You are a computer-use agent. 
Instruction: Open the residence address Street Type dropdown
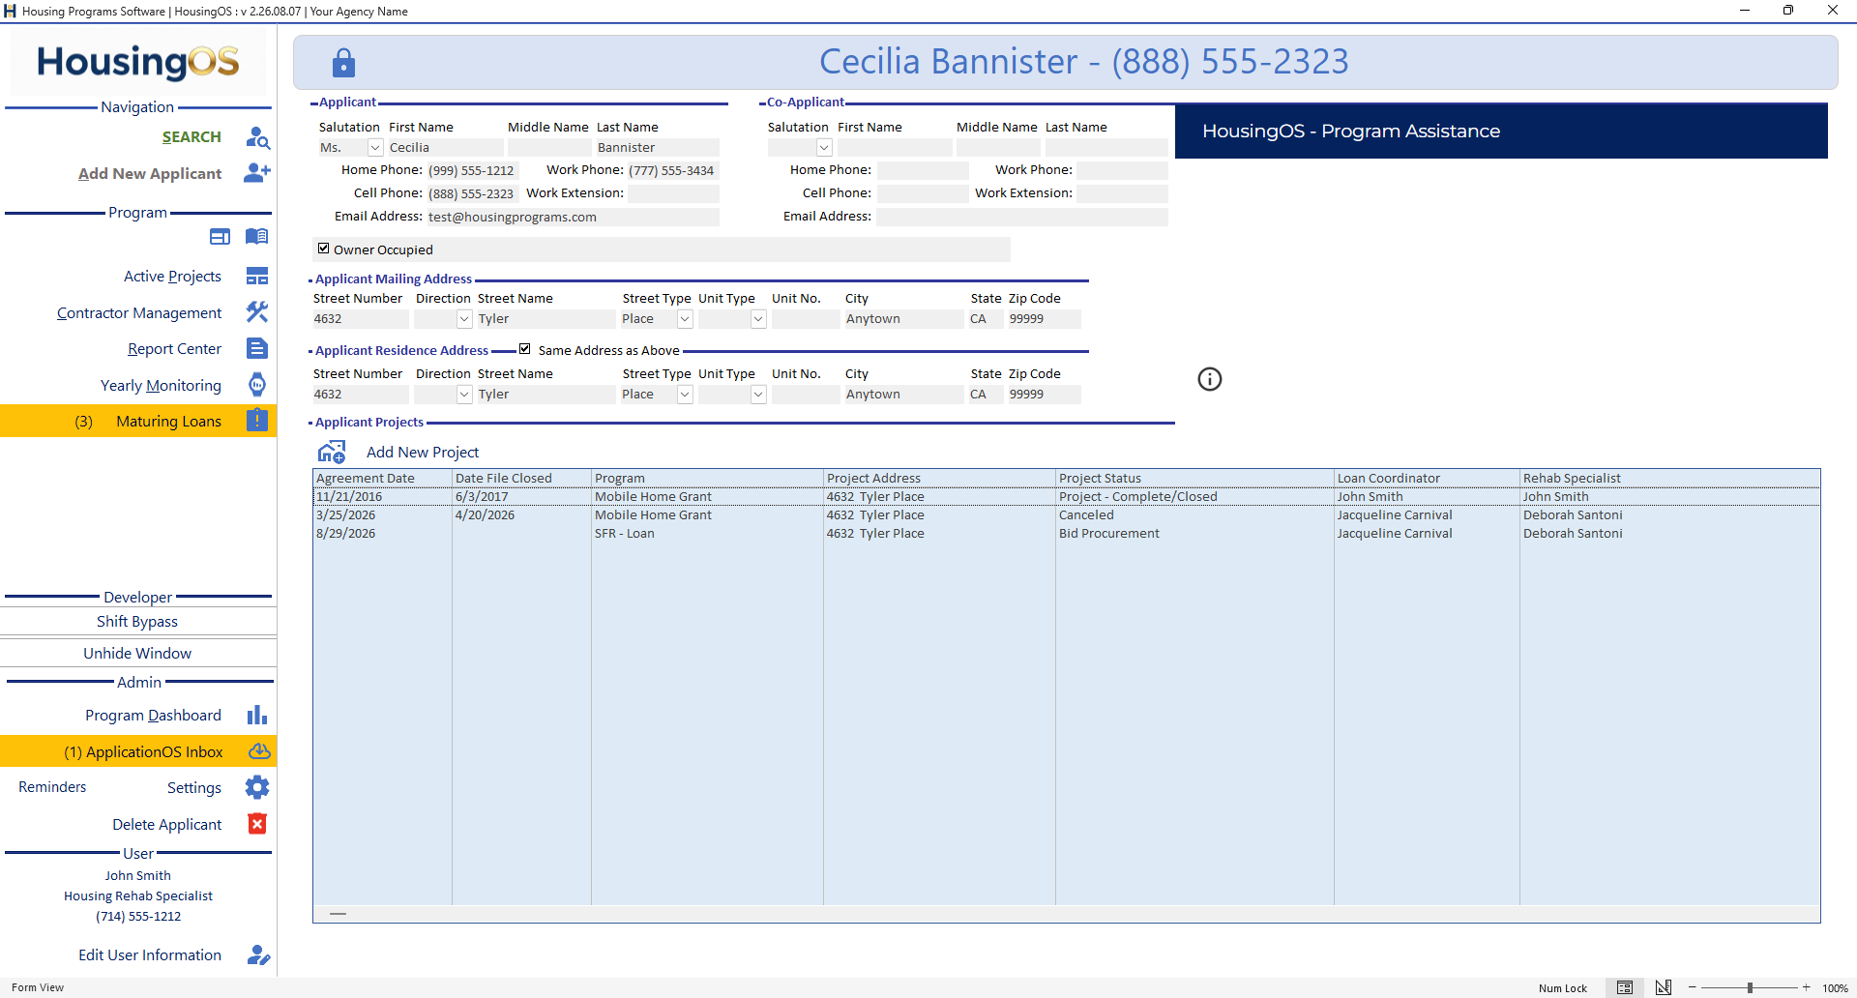(x=685, y=395)
